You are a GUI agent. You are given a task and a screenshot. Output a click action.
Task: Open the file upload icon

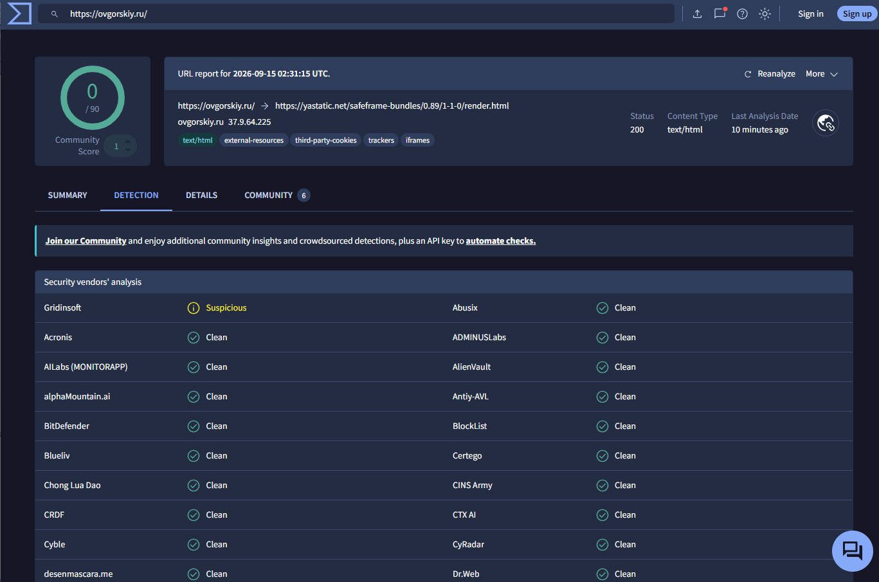click(697, 14)
